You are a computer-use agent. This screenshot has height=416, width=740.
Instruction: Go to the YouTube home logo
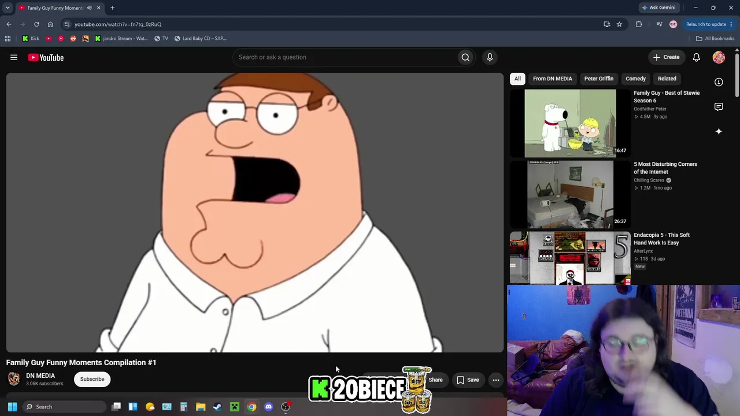coord(46,57)
